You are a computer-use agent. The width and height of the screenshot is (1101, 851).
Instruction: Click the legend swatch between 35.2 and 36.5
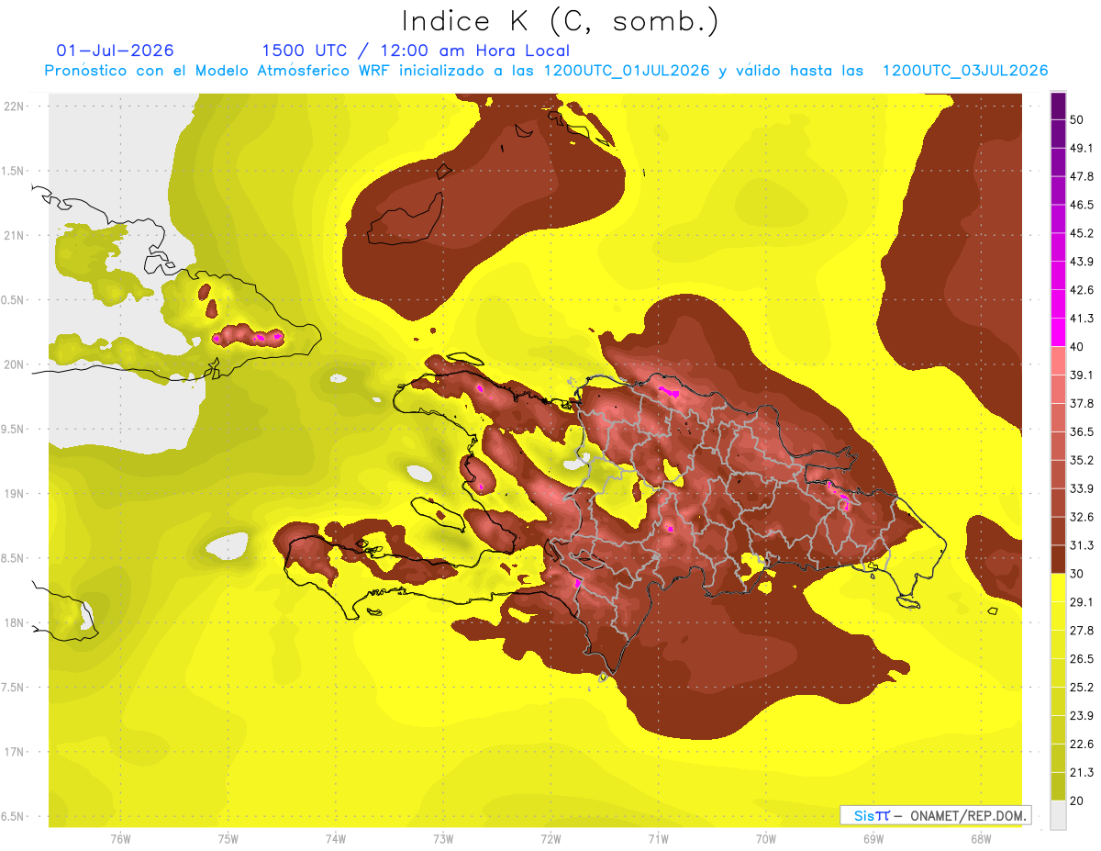pyautogui.click(x=1058, y=446)
